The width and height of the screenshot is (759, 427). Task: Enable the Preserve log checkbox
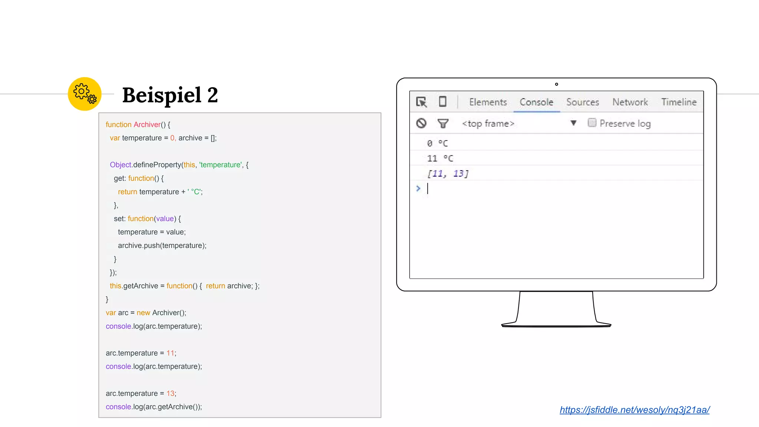(592, 123)
